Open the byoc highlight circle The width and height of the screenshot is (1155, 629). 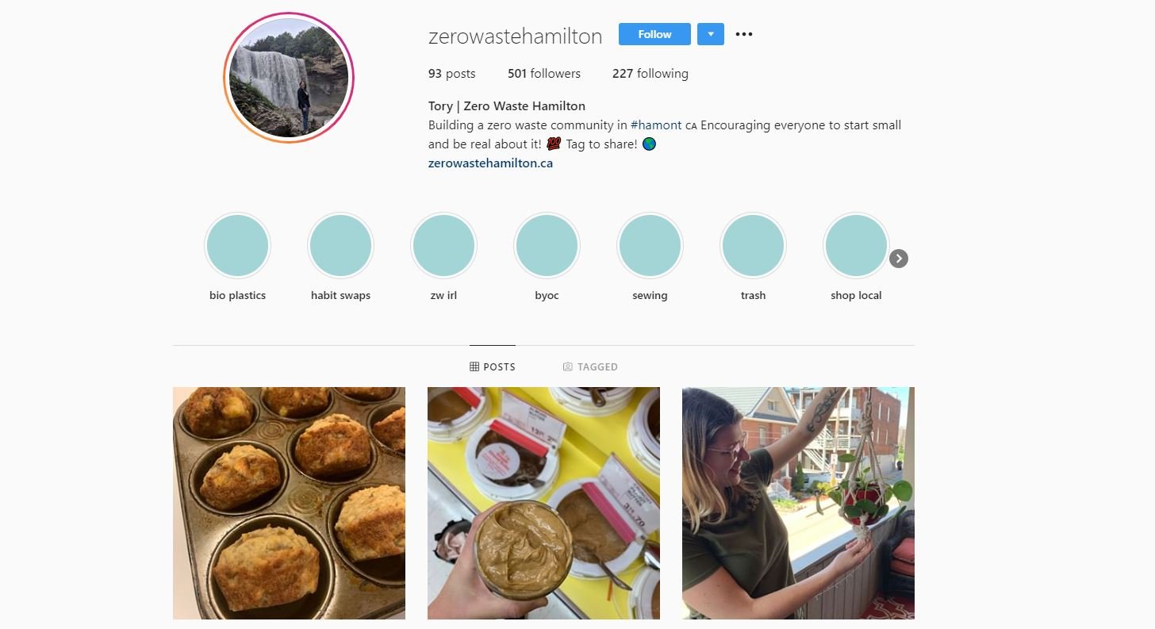click(547, 246)
